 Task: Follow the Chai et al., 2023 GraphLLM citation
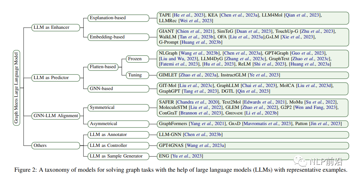[259, 86]
